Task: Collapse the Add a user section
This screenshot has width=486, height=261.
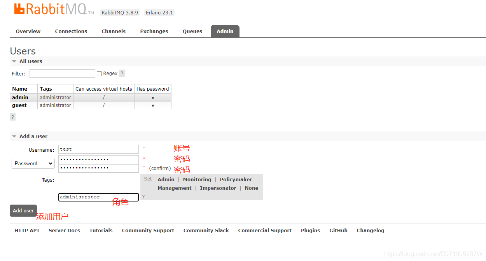Action: point(14,136)
